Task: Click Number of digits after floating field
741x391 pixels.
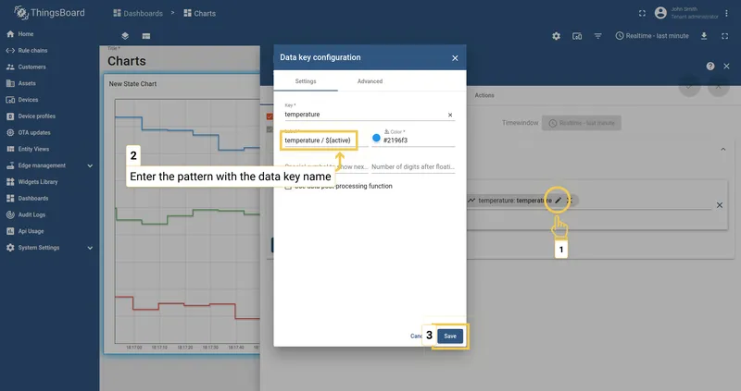Action: [413, 166]
